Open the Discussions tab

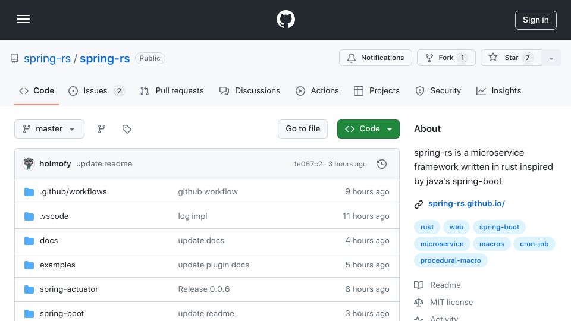click(250, 90)
